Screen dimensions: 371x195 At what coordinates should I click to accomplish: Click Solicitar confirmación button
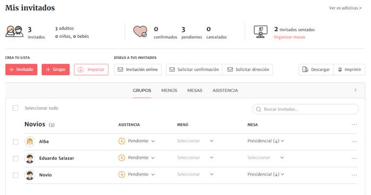pos(195,70)
